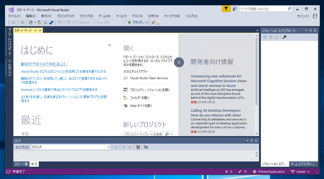
Task: Click Solution Explorer back arrow icon
Action: click(x=265, y=37)
